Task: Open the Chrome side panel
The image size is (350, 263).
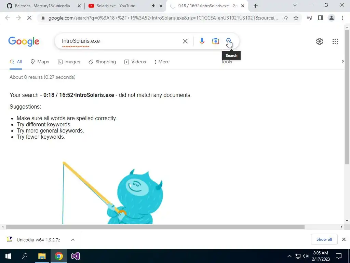Action: (321, 18)
